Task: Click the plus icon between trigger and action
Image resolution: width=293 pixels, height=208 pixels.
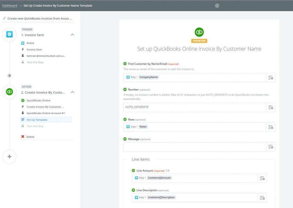Action: point(9,75)
